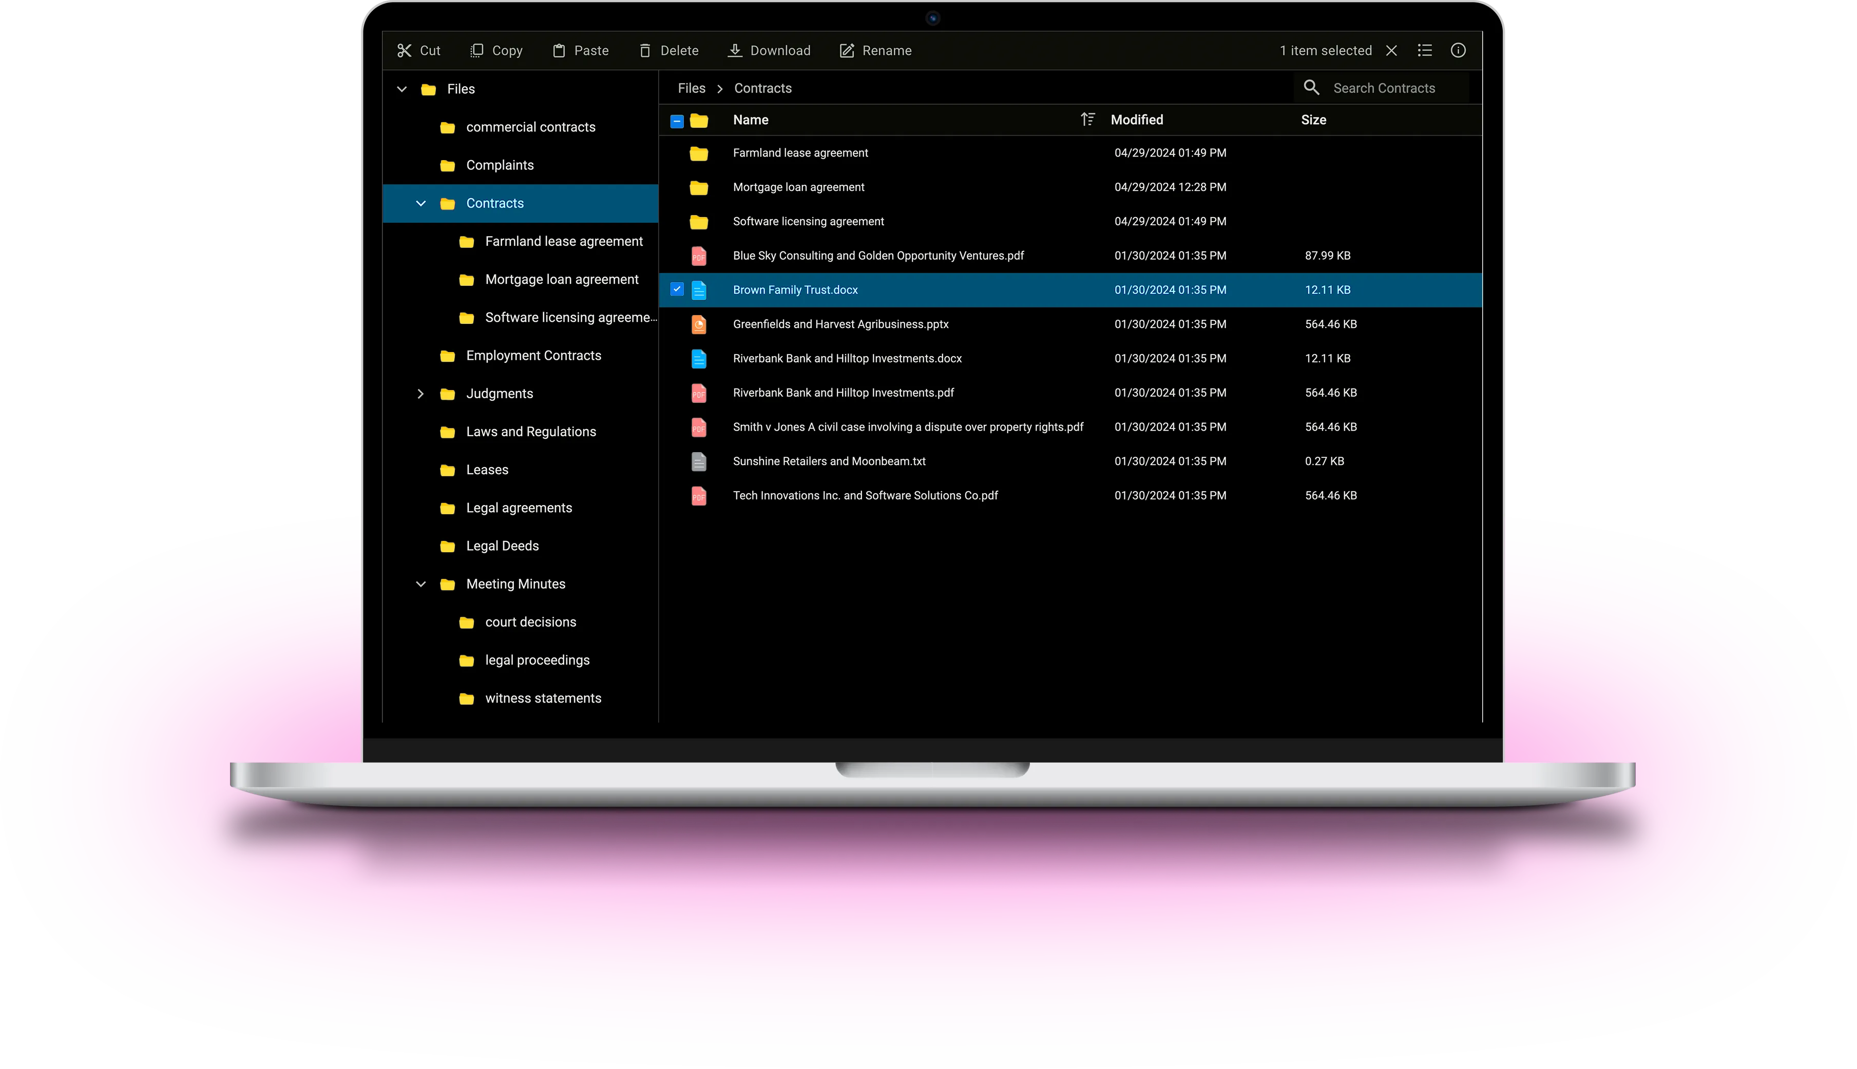Select Tech Innovations Inc. and Software Solutions Co.pdf
The height and width of the screenshot is (1069, 1857).
(x=865, y=496)
